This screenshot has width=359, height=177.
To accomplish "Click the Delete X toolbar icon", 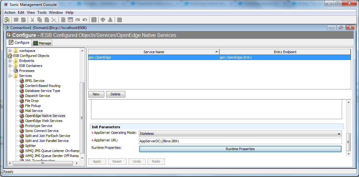I will click(54, 20).
